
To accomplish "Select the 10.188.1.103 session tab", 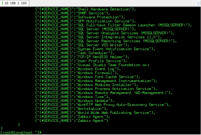I will 15,3.
